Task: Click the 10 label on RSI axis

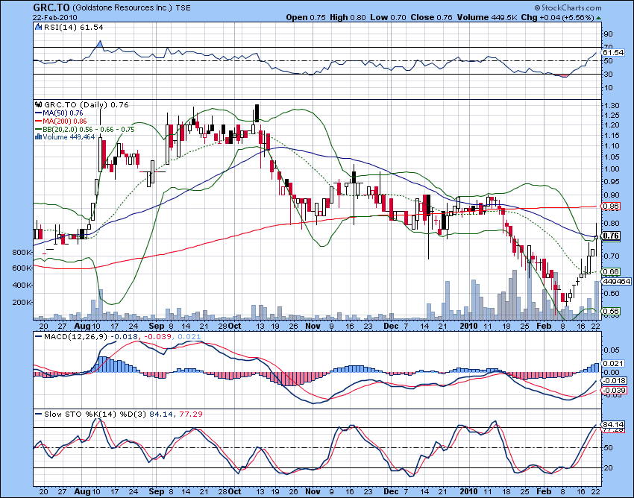Action: coord(609,88)
